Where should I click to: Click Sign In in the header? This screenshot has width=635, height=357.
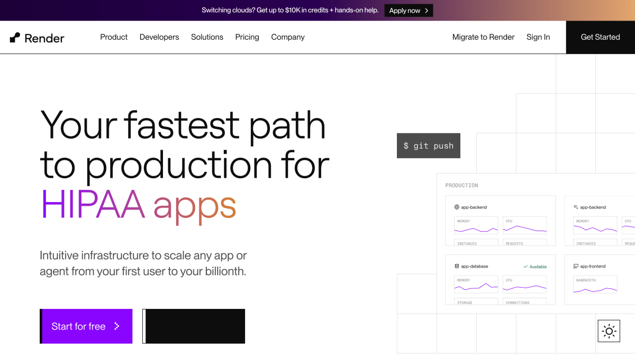(x=538, y=37)
